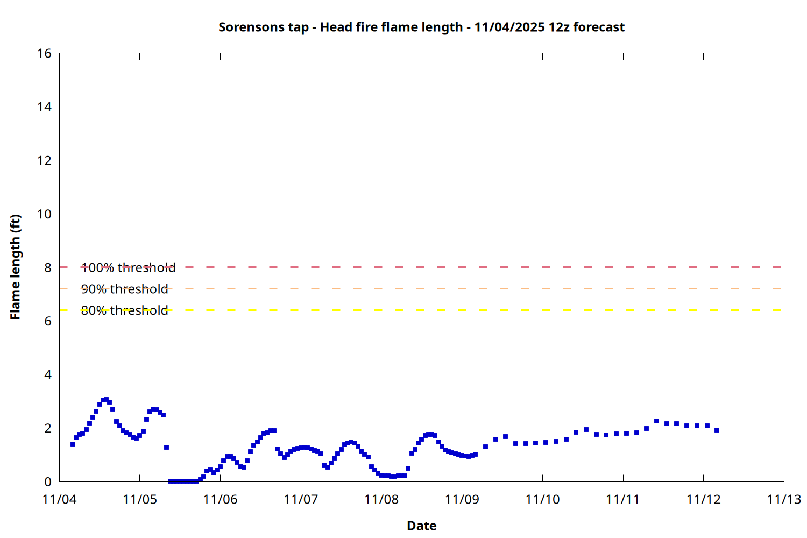
Task: Click the 11/06 x-axis date tick label
Action: [220, 499]
